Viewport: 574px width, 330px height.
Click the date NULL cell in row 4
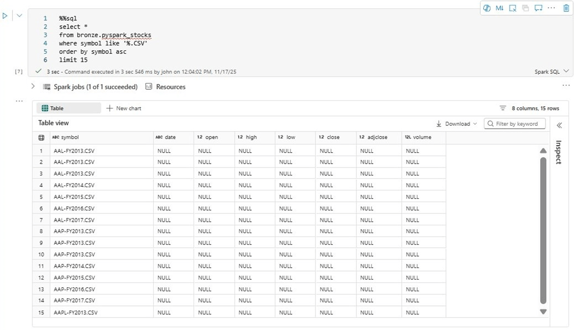pyautogui.click(x=173, y=185)
